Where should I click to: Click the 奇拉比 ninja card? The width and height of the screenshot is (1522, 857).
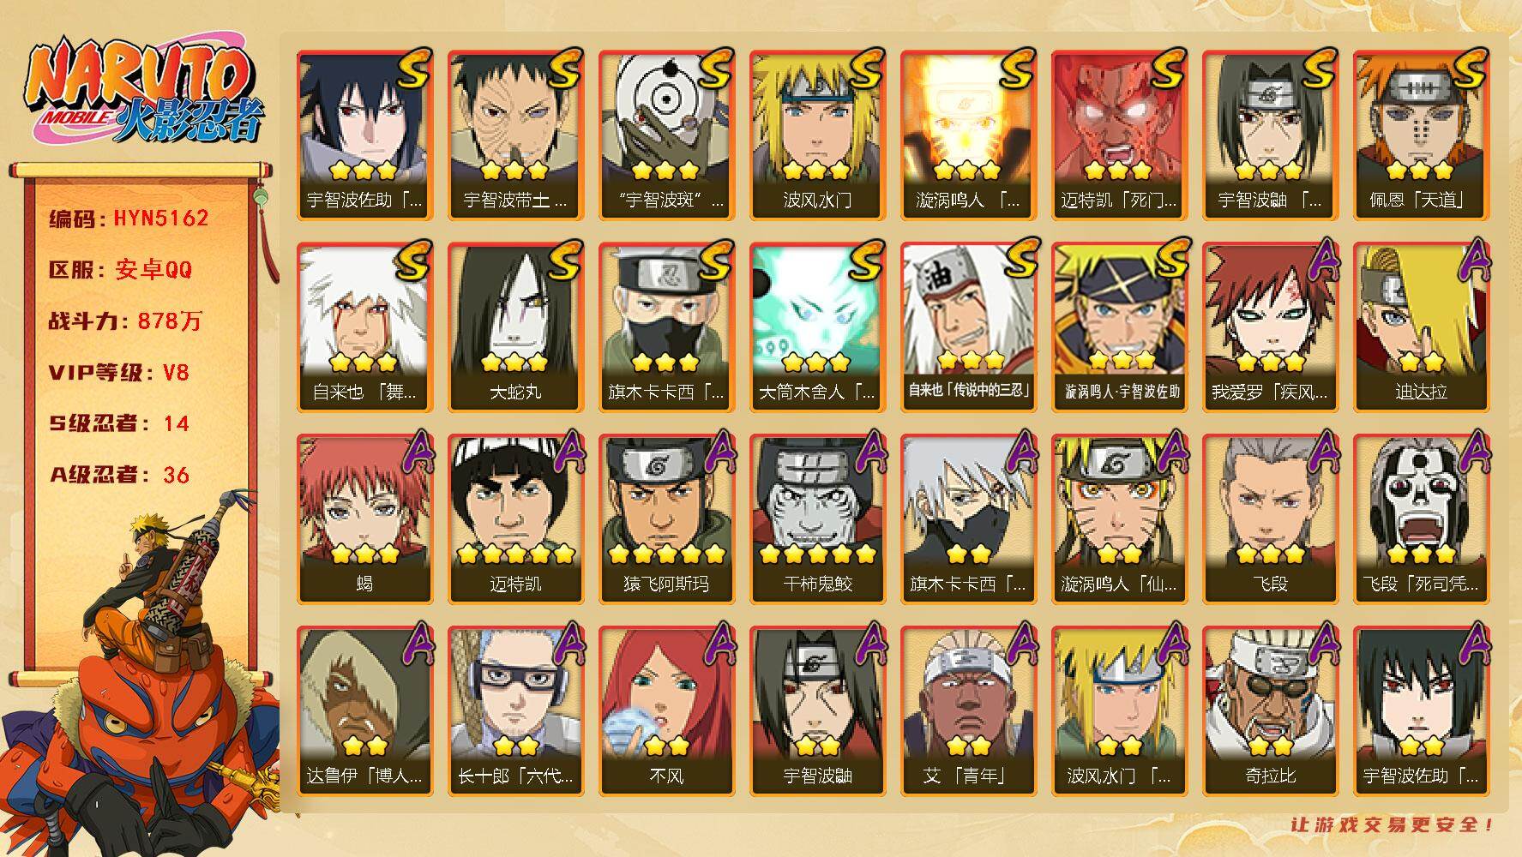(x=1270, y=711)
